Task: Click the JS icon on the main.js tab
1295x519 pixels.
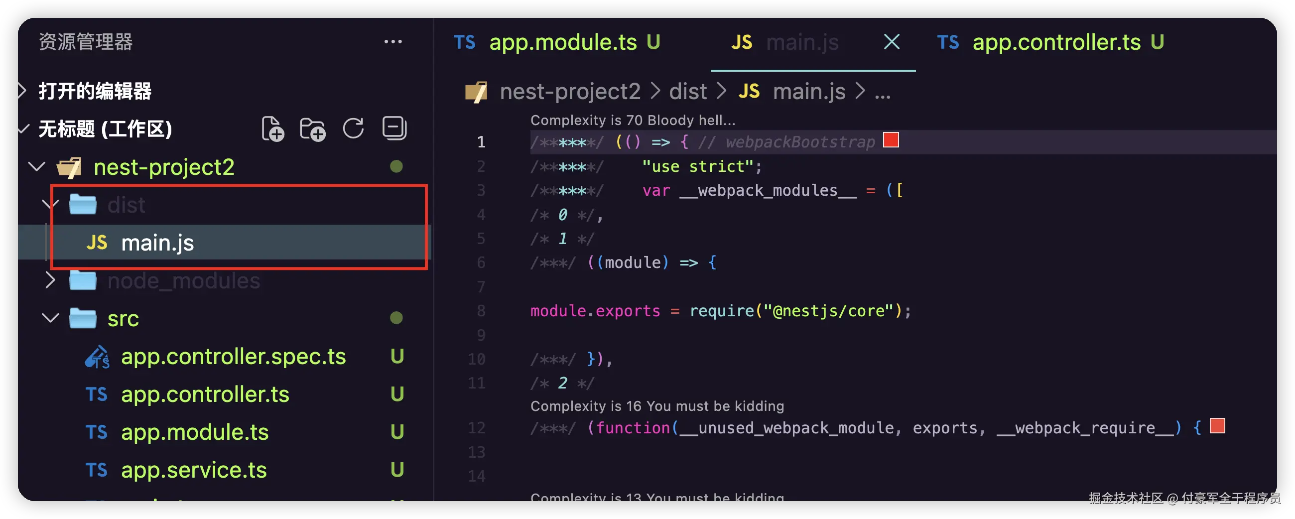Action: click(742, 42)
